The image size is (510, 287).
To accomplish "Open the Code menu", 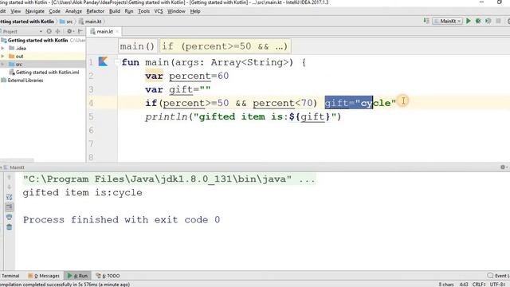I will (x=55, y=11).
